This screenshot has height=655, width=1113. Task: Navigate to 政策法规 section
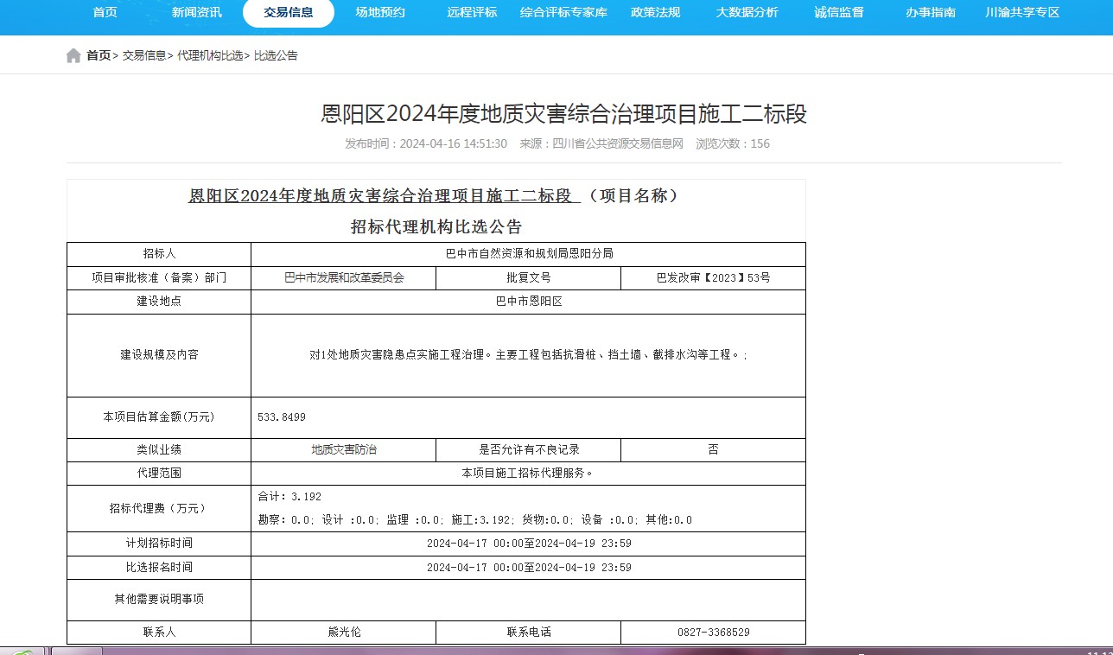click(x=655, y=13)
